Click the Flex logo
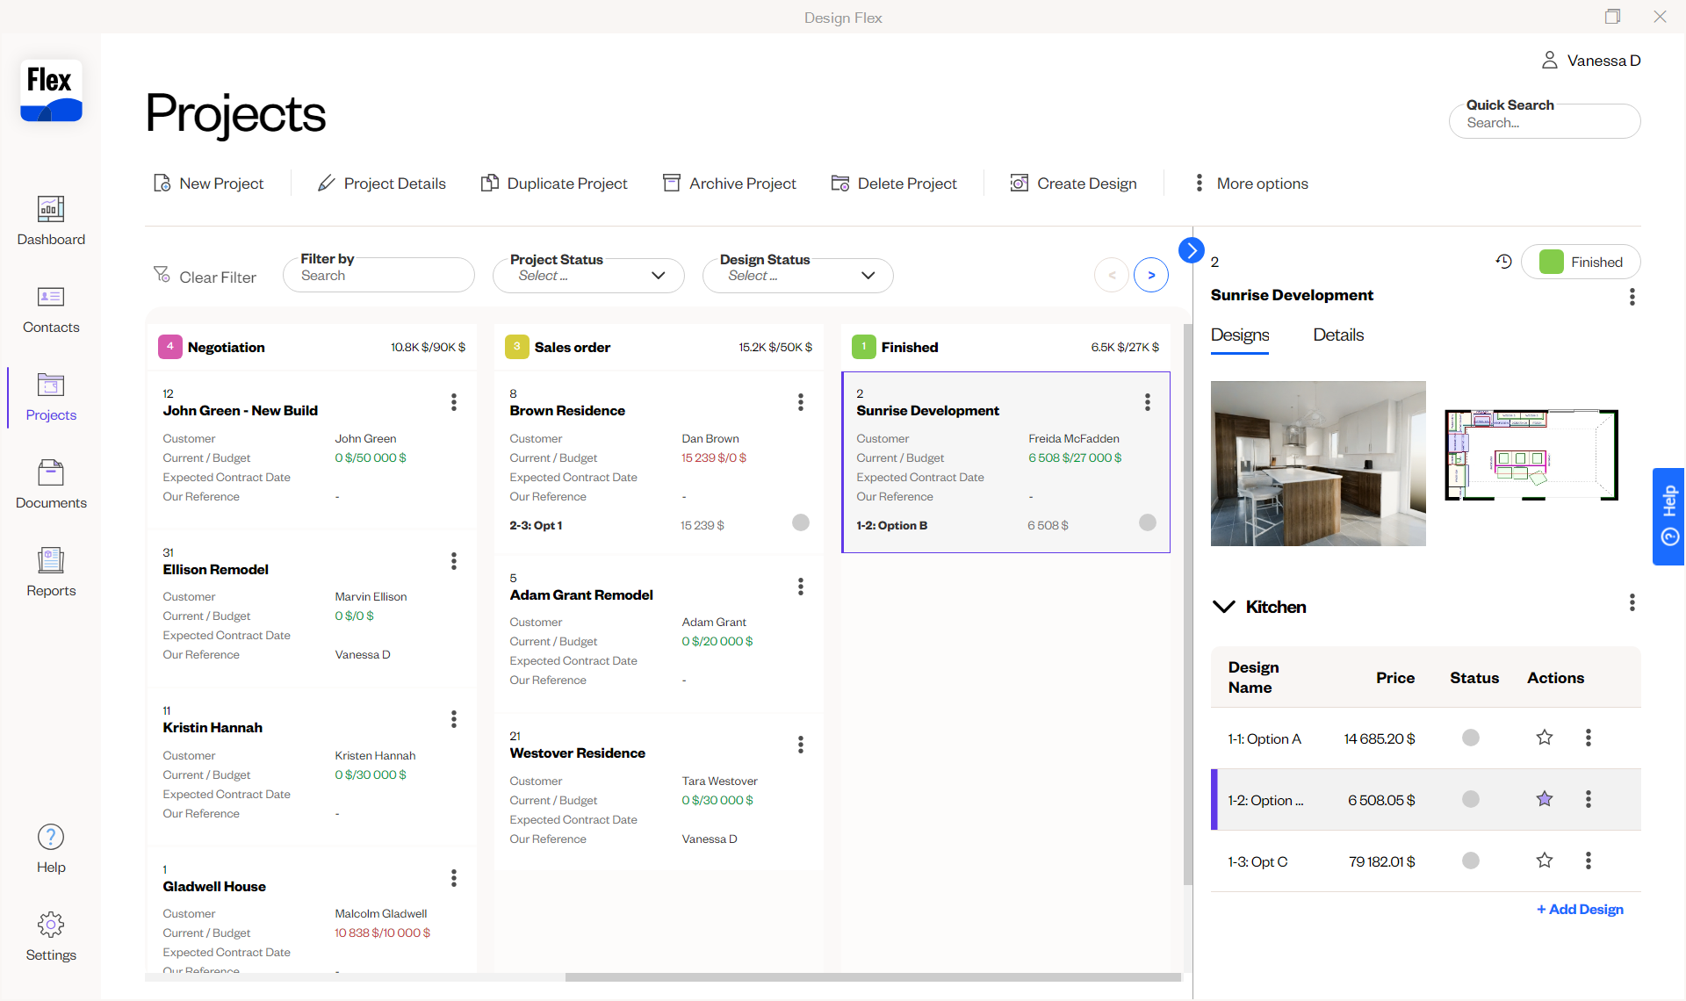Image resolution: width=1686 pixels, height=1001 pixels. (x=51, y=90)
